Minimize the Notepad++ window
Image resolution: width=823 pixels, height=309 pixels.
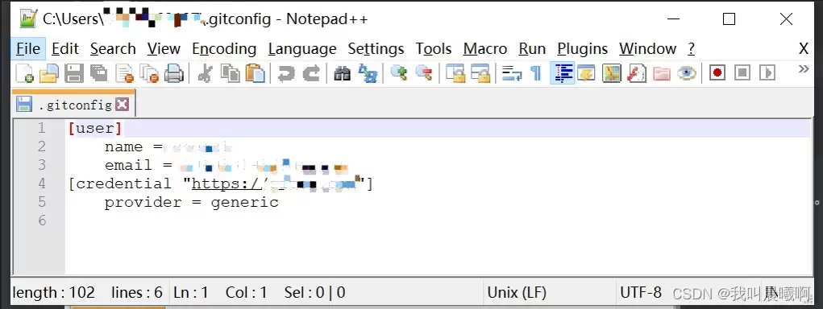(x=673, y=19)
